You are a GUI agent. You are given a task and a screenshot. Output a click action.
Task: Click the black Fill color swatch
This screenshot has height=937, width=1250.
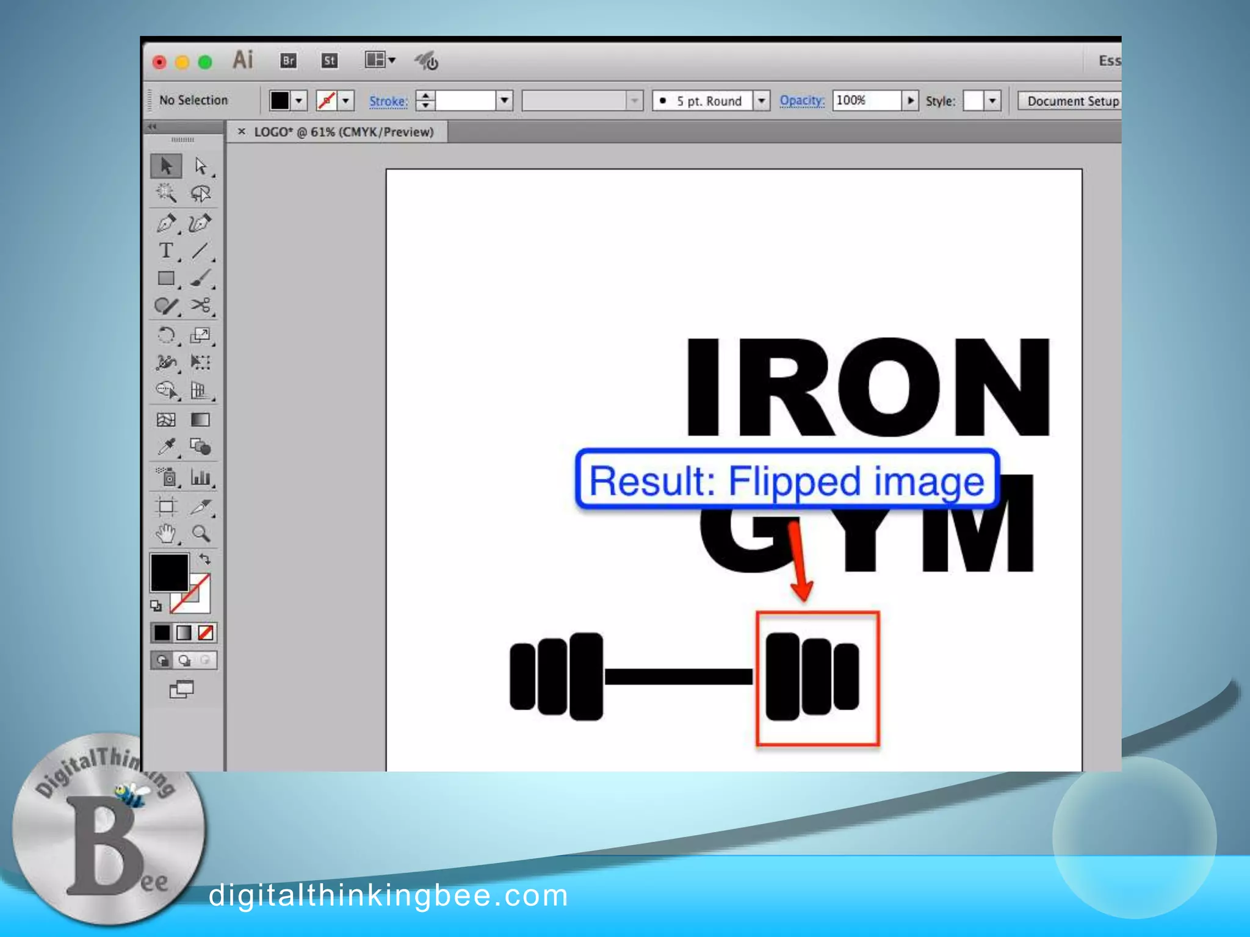(x=169, y=572)
